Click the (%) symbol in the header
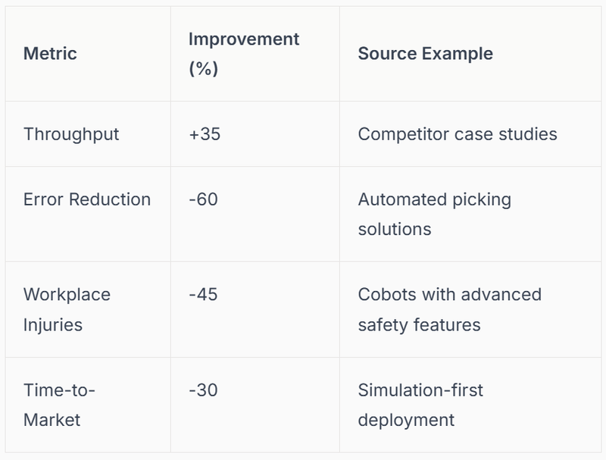 click(203, 69)
